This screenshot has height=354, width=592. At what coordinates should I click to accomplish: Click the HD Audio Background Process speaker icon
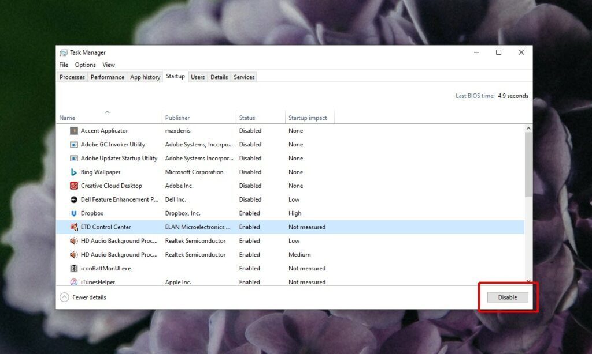pyautogui.click(x=74, y=240)
